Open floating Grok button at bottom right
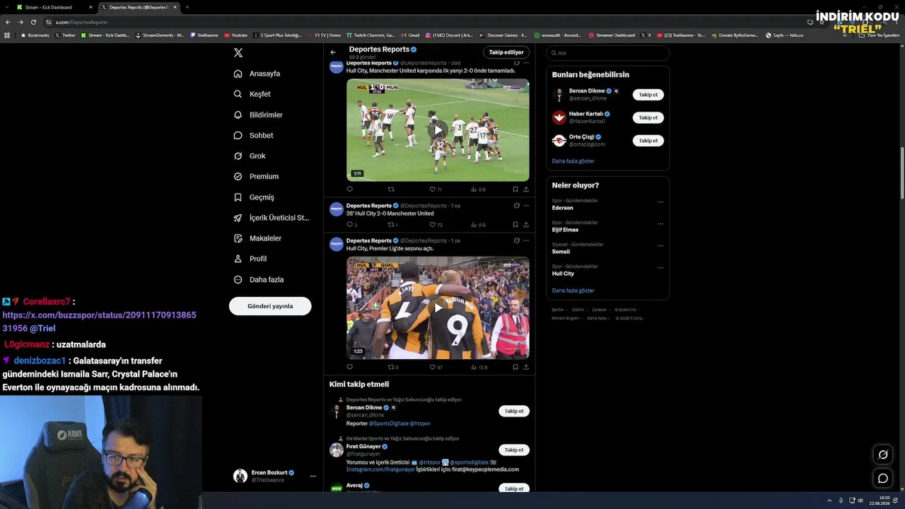The height and width of the screenshot is (509, 905). [883, 455]
